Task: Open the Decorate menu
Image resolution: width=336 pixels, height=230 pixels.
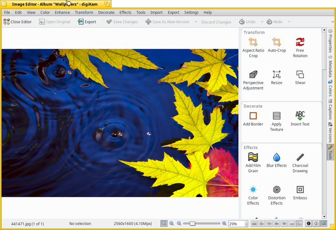Action: (106, 13)
